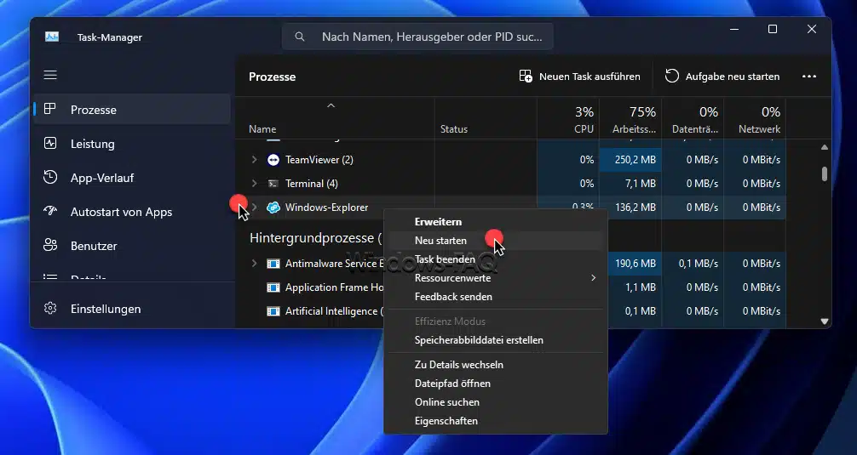Image resolution: width=857 pixels, height=455 pixels.
Task: Sort by the Arbeitss... memory column header
Action: click(x=630, y=119)
